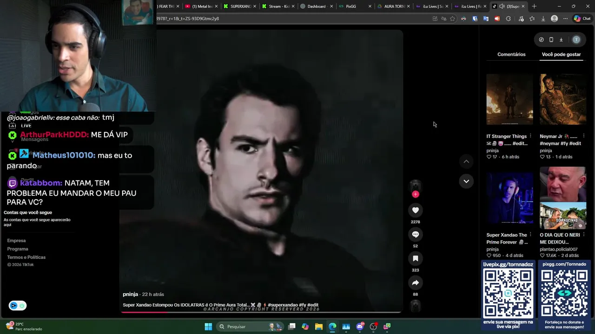Open weather widget showing 23°C
This screenshot has width=595, height=334.
coord(23,327)
